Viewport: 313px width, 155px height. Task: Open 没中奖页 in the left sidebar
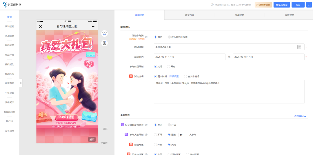pyautogui.click(x=10, y=102)
